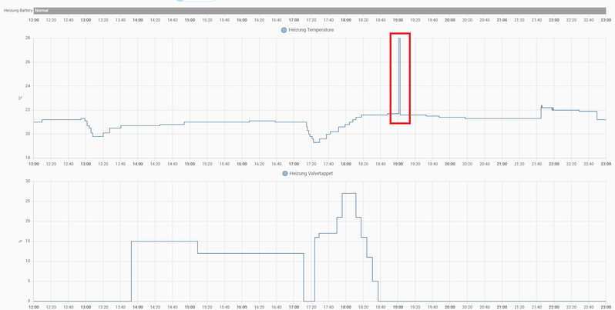Viewport: 615px width, 310px height.
Task: Click the valve peak plateau near 27 percent
Action: click(348, 194)
